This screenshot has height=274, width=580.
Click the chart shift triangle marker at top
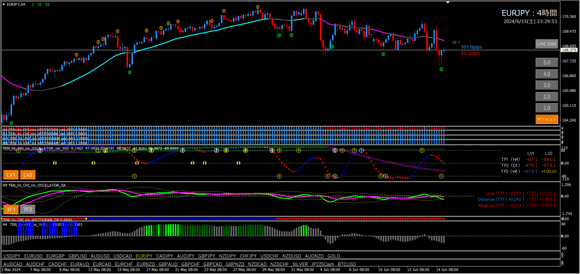click(448, 2)
